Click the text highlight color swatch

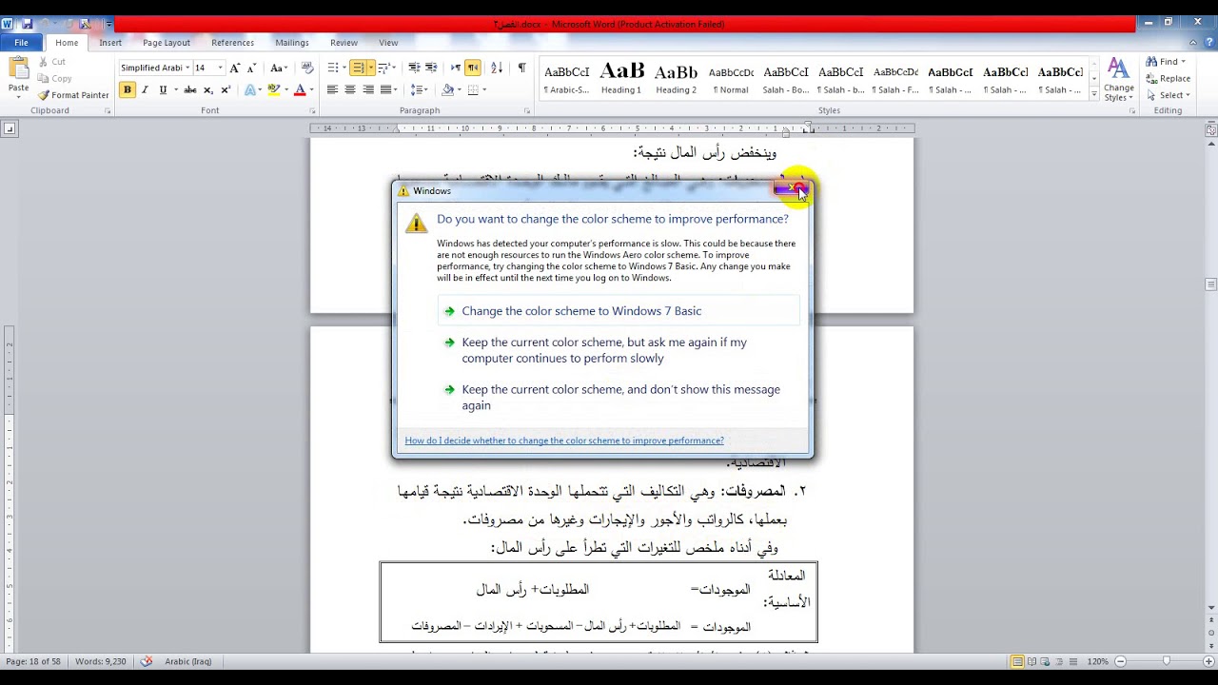tap(274, 89)
